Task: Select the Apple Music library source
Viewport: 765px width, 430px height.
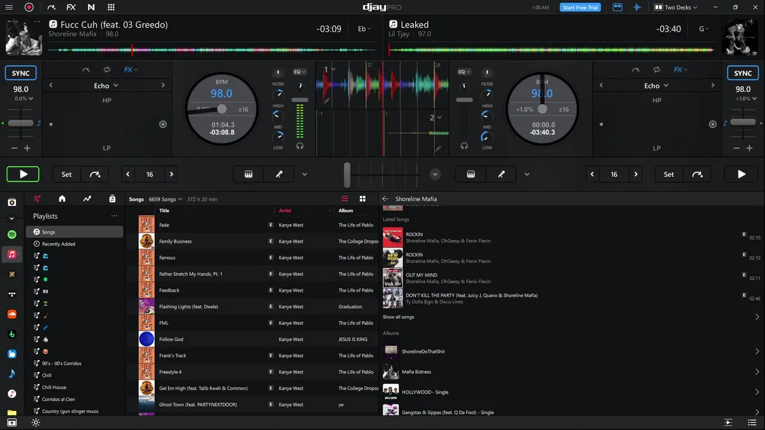Action: point(12,254)
